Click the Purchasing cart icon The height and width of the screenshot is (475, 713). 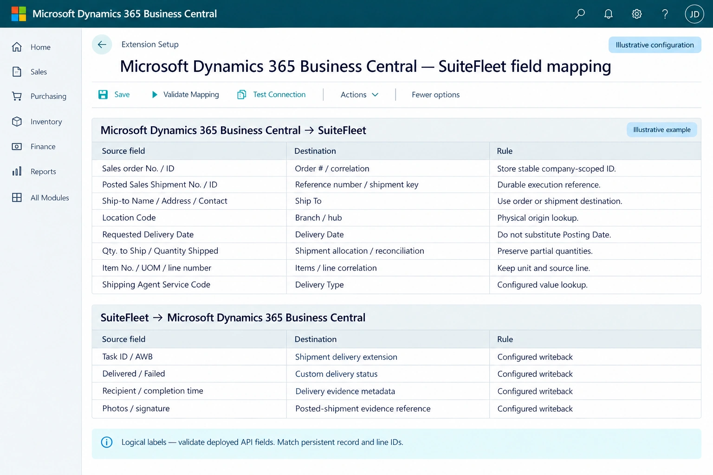[17, 96]
